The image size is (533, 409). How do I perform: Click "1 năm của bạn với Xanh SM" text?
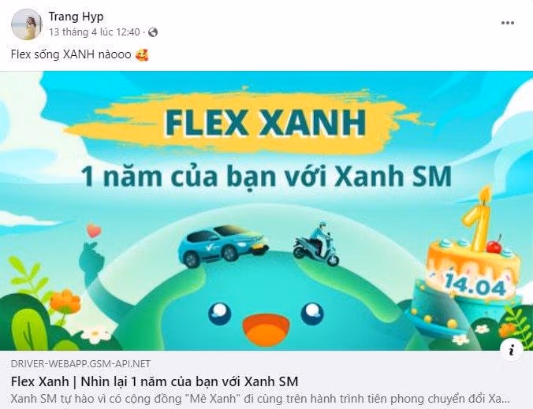point(266,177)
